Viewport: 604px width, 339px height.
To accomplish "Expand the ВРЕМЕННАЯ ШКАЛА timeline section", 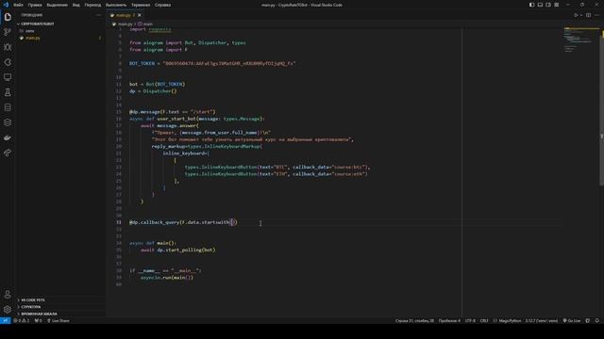I will click(x=59, y=314).
